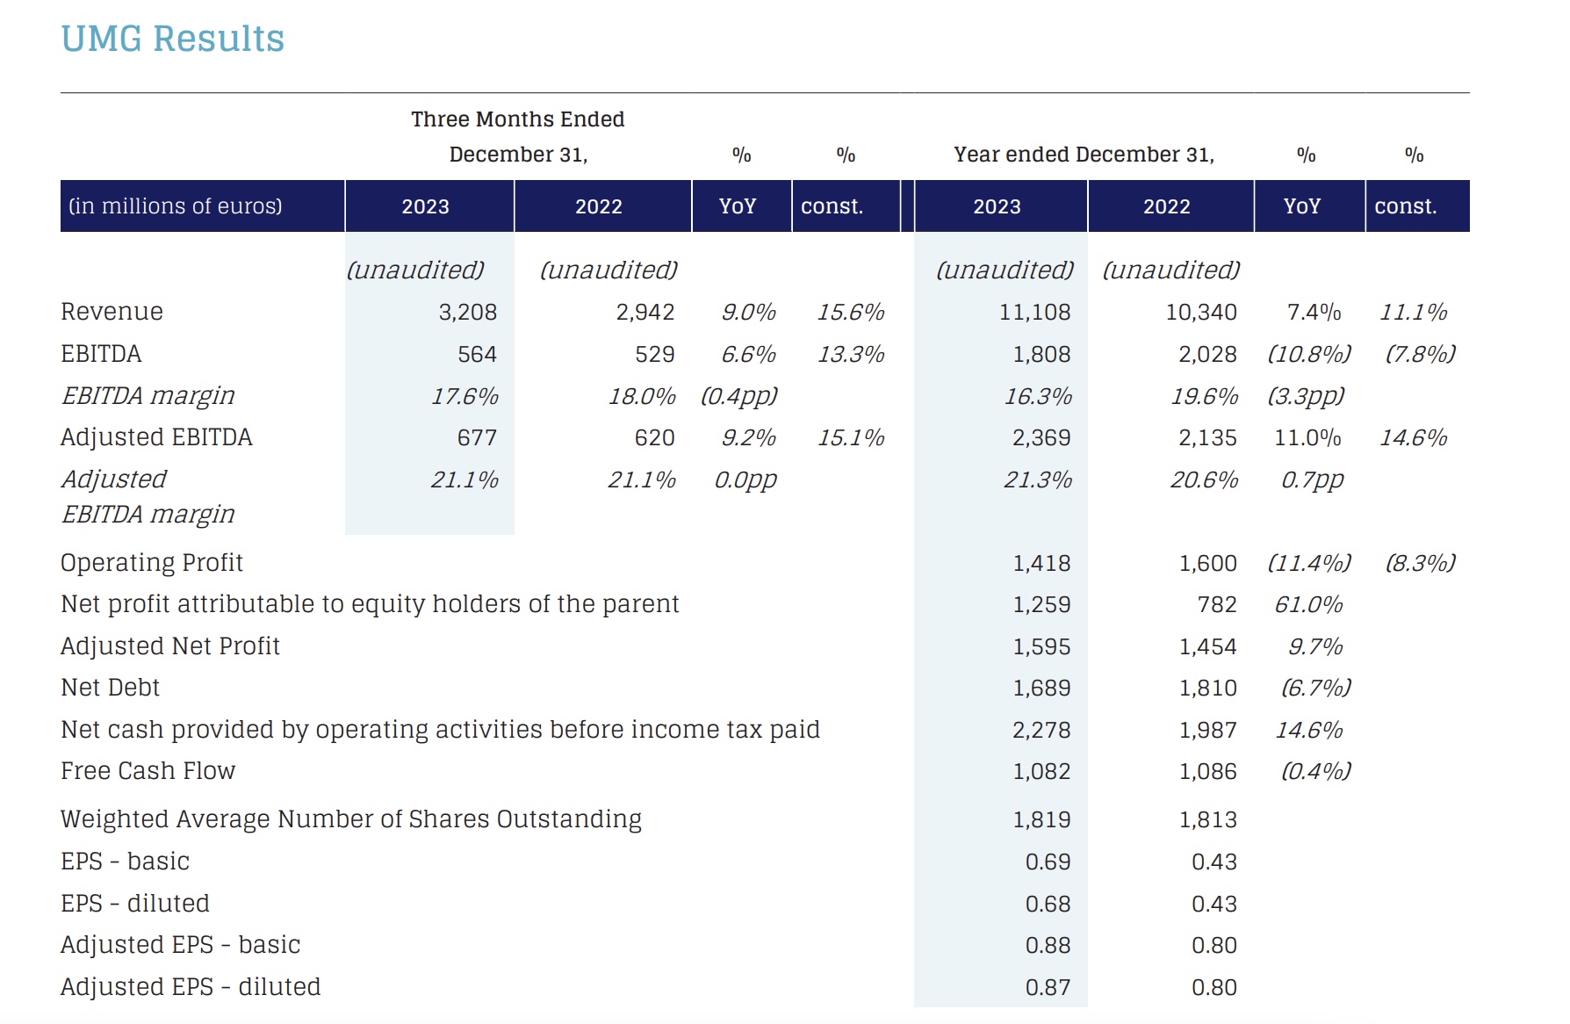Viewport: 1570px width, 1024px height.
Task: Select Free Cash Flow change (0.4%)
Action: [x=1315, y=772]
